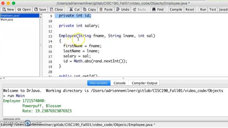Click the Undo arrow icon
This screenshot has height=128, width=228.
tap(118, 10)
